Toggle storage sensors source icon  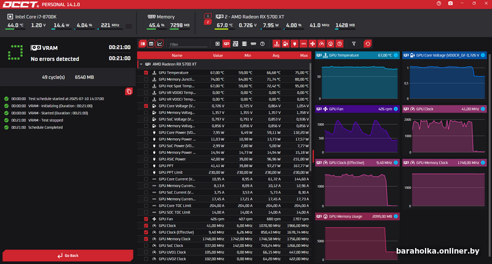pos(244,44)
